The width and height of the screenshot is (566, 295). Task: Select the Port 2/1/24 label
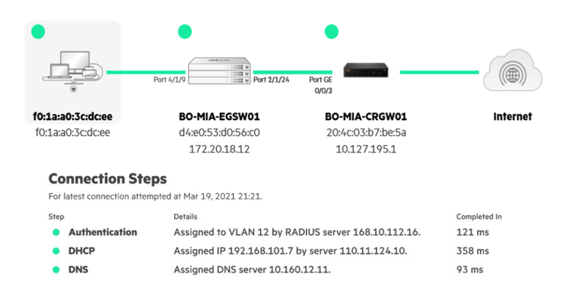click(x=272, y=80)
